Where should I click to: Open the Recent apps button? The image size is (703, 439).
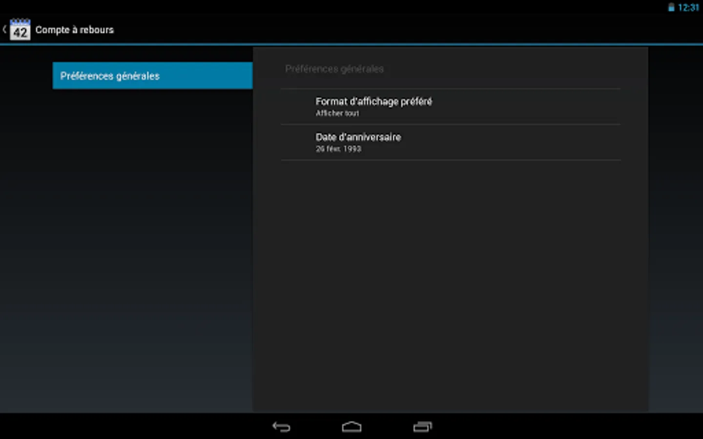click(422, 426)
